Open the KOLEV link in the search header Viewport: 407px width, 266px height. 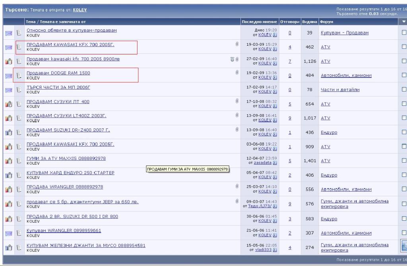coord(79,10)
